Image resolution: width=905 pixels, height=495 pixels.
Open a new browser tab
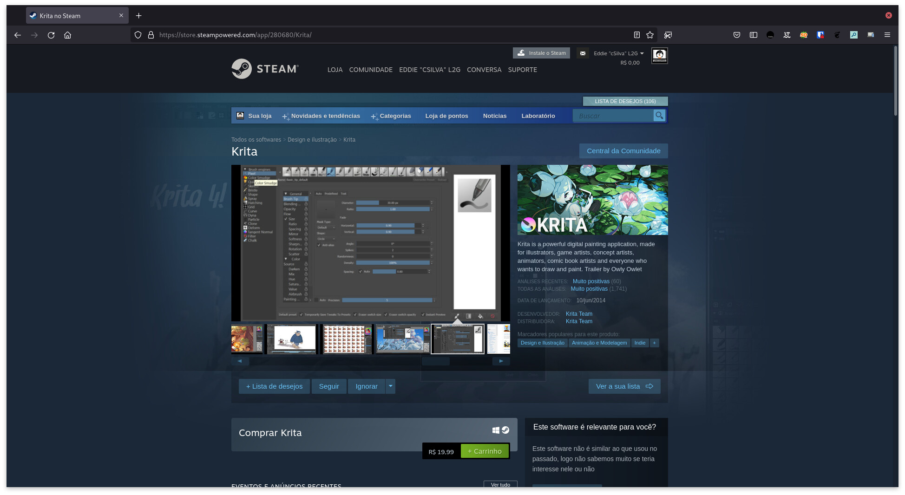coord(138,15)
